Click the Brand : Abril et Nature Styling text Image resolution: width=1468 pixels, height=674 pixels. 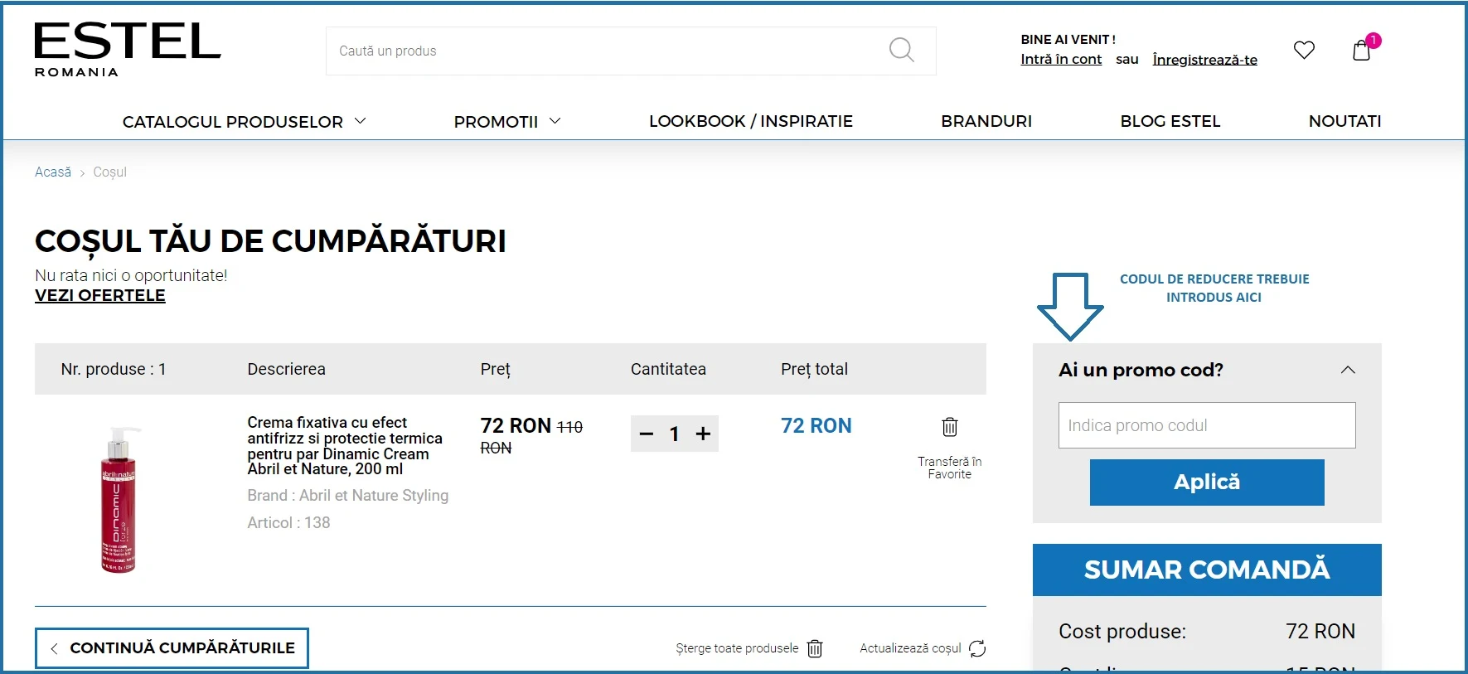pos(348,495)
